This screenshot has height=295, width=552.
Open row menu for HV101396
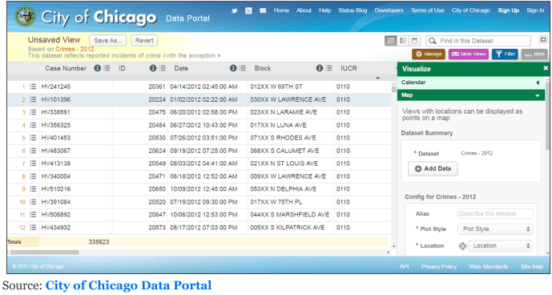click(x=33, y=99)
